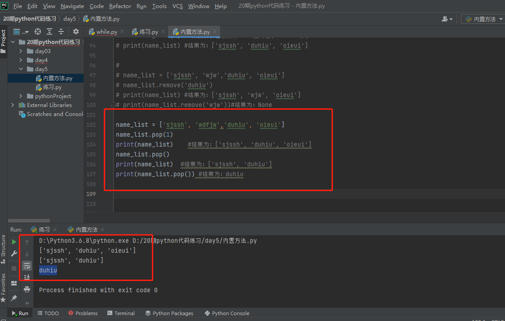Toggle the Project side panel tab
This screenshot has width=505, height=321.
pos(3,41)
